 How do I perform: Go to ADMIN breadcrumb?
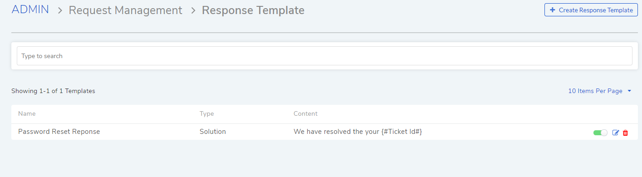[30, 10]
